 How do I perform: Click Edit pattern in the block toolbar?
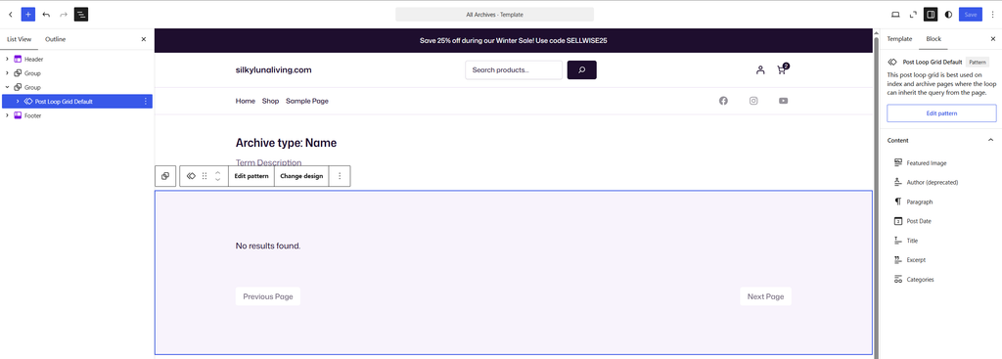[x=251, y=176]
